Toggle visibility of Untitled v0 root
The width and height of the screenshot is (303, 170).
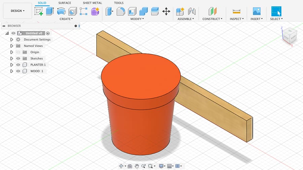13,33
